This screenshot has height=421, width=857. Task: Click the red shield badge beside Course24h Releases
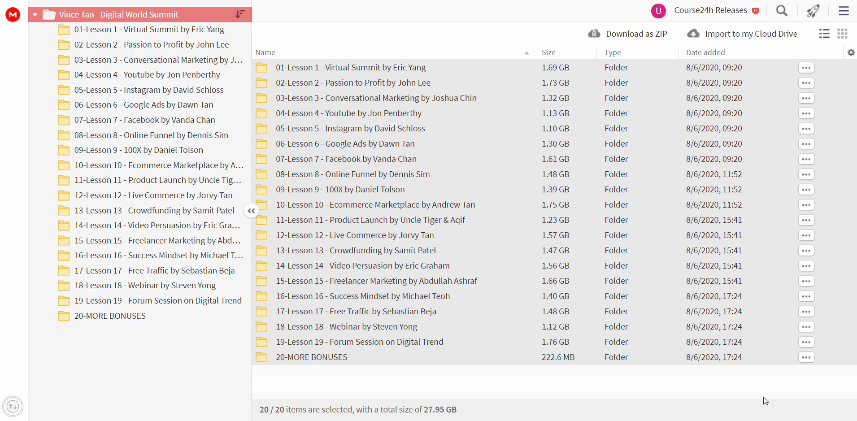[x=756, y=11]
